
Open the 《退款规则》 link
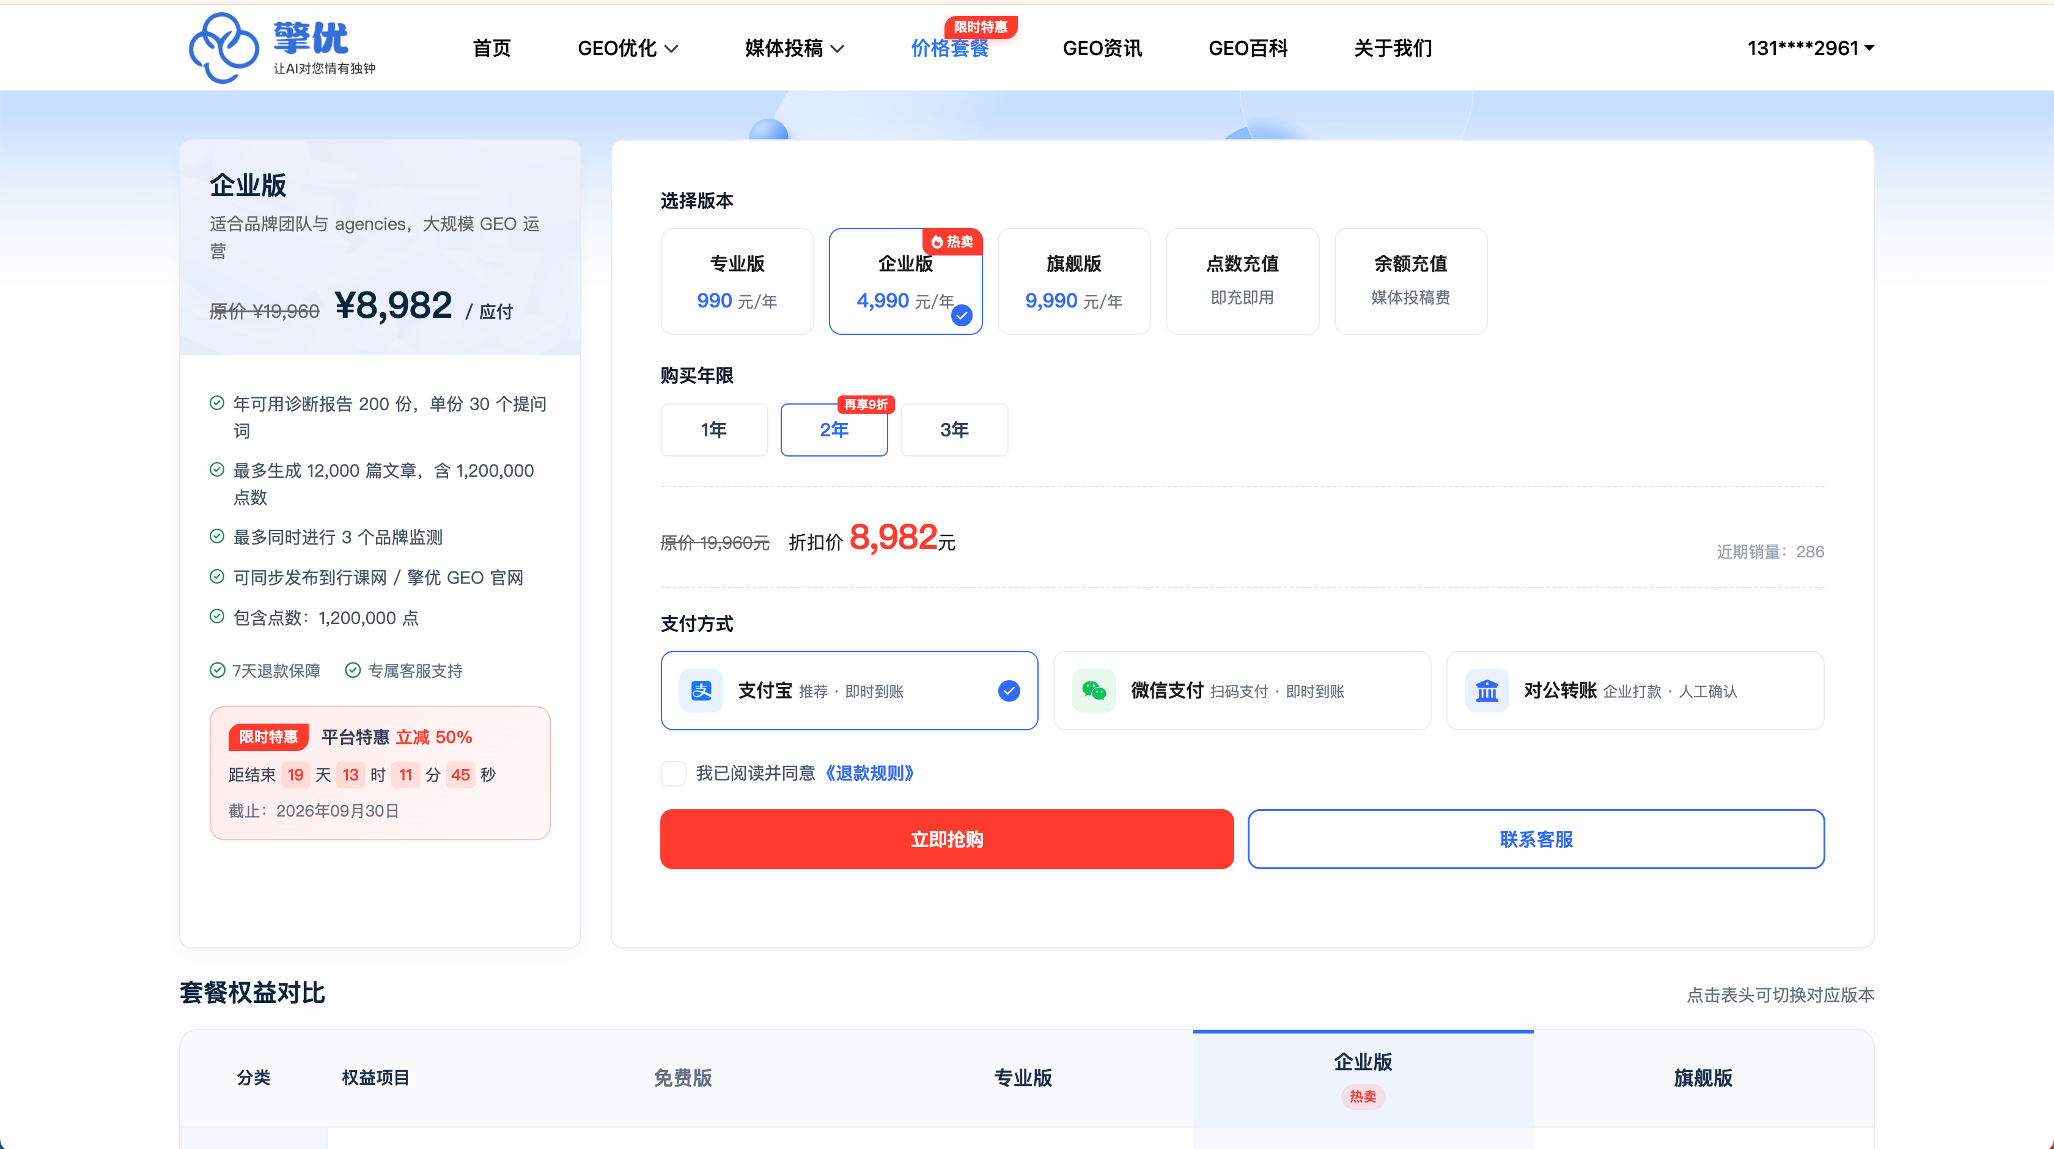[x=869, y=774]
